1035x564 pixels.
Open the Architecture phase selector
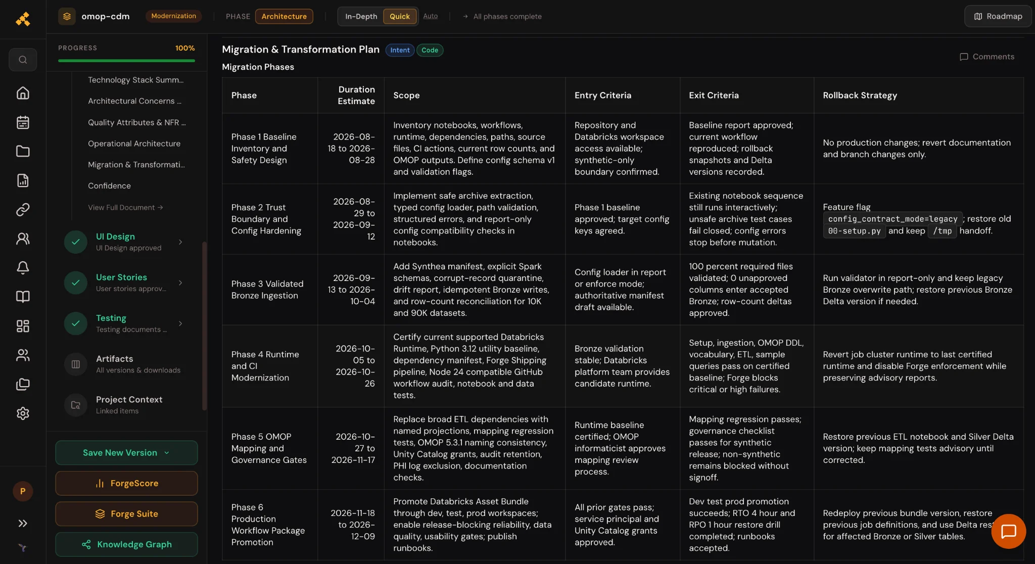pyautogui.click(x=284, y=16)
